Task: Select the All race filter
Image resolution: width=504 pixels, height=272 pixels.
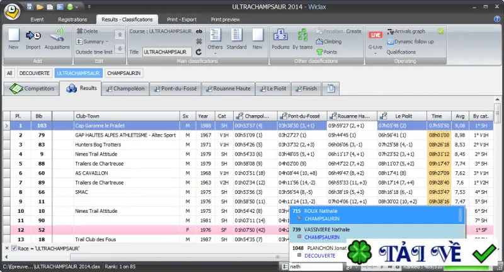Action: pyautogui.click(x=9, y=73)
